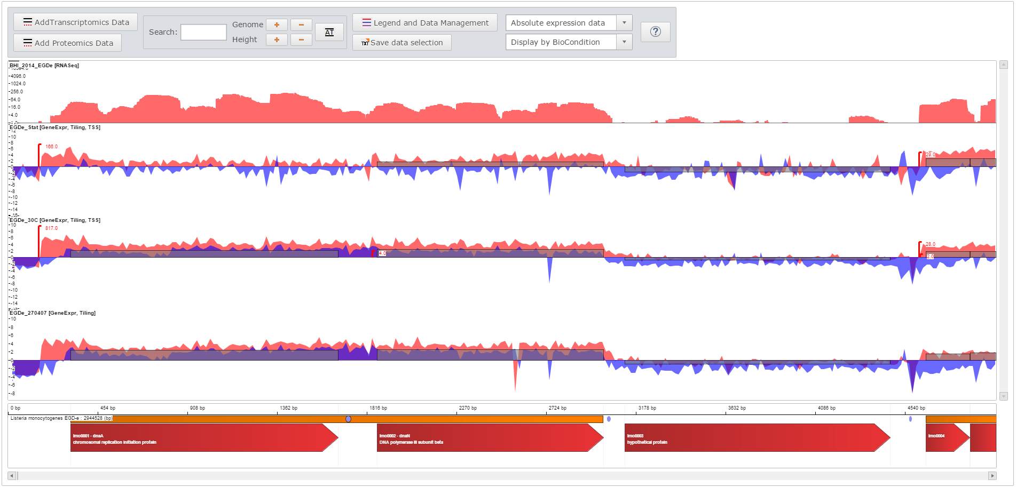Click the Genome zoom out minus button
The height and width of the screenshot is (487, 1016).
301,25
